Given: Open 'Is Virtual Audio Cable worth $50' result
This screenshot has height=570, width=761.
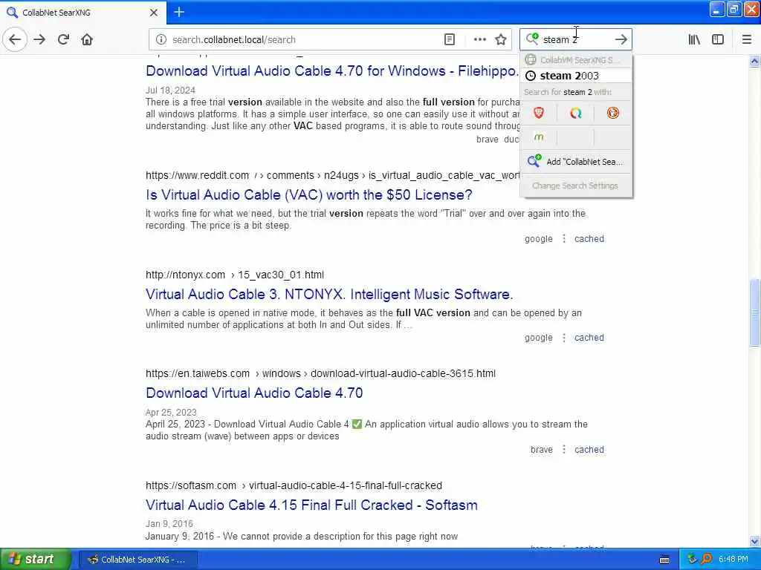Looking at the screenshot, I should point(308,195).
